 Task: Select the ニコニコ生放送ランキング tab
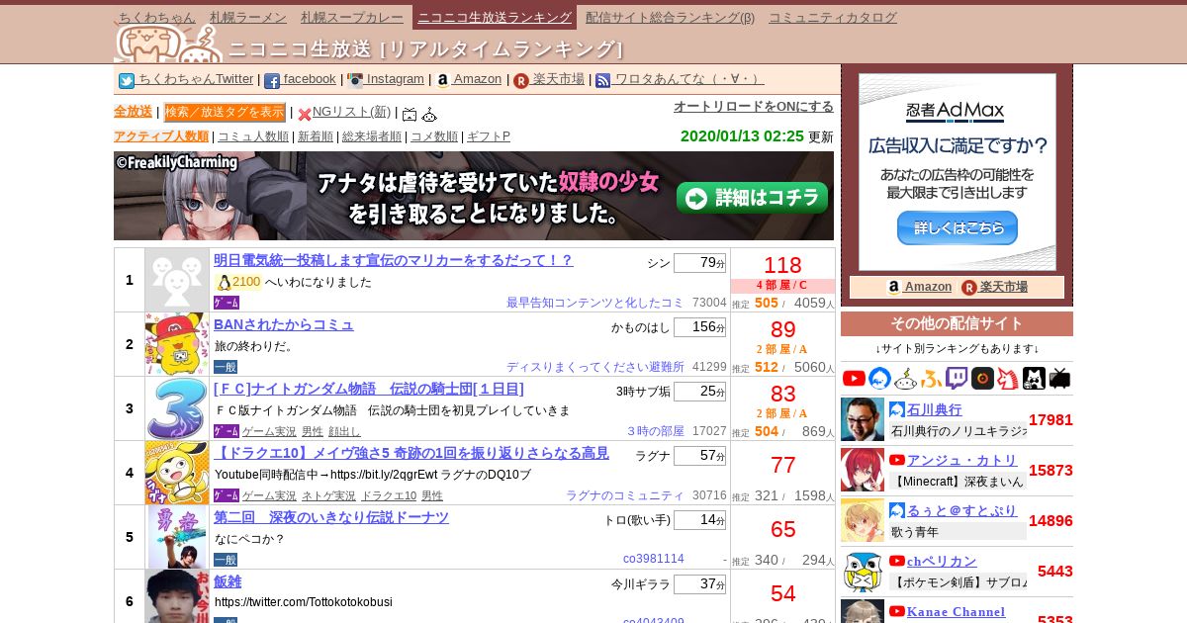(x=495, y=17)
